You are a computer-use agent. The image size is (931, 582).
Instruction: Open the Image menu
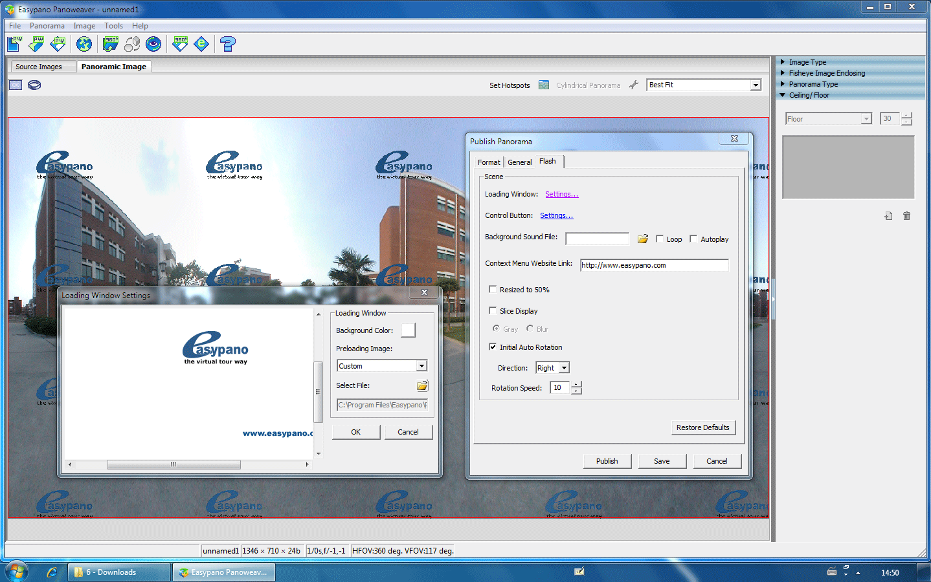pyautogui.click(x=84, y=26)
